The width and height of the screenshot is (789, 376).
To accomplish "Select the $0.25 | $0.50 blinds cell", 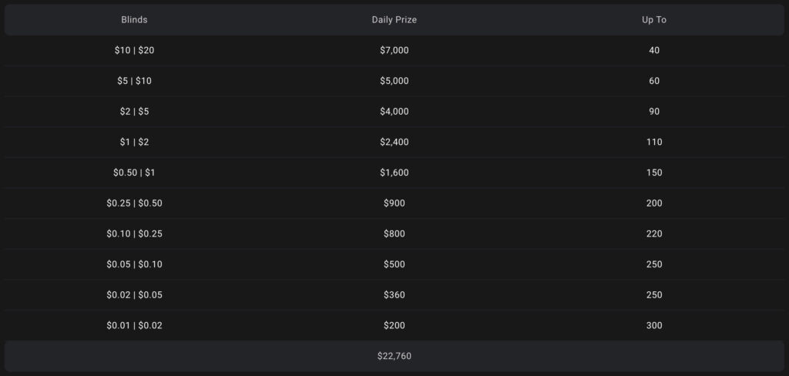I will [134, 203].
